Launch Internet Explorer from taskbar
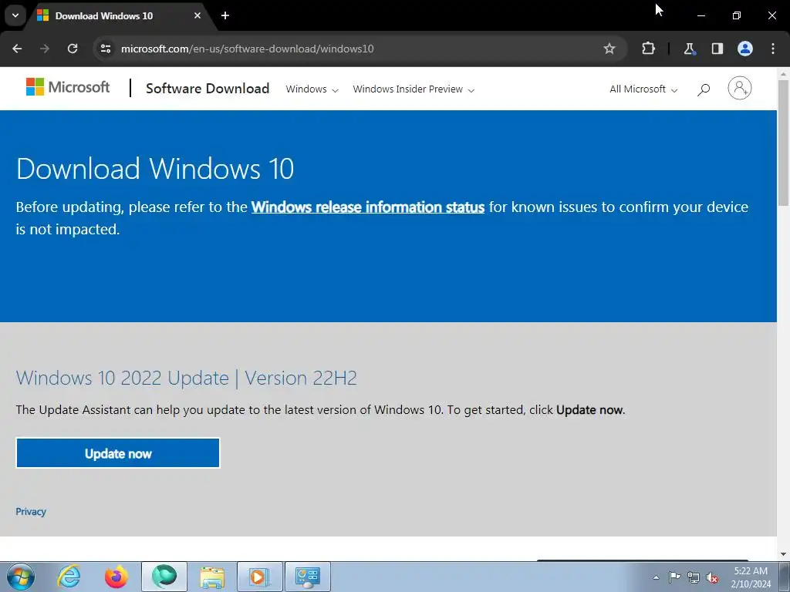The image size is (790, 592). click(69, 577)
